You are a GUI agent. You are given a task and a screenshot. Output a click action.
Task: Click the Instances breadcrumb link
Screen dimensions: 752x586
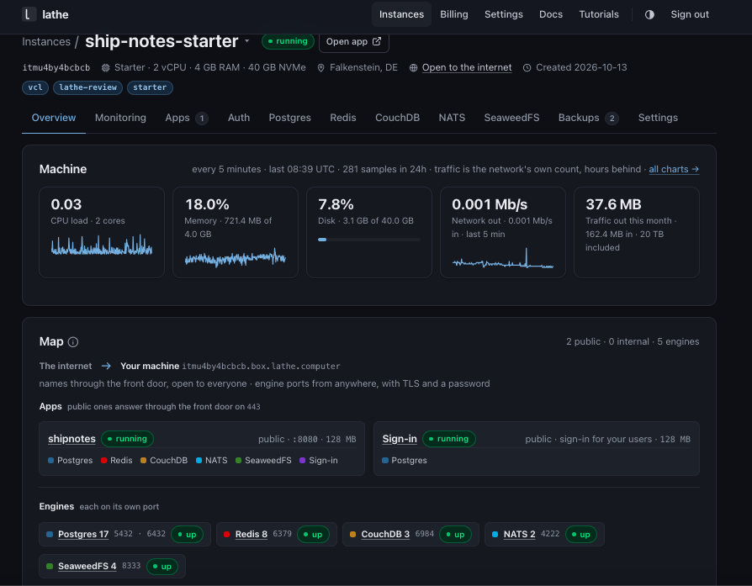46,42
